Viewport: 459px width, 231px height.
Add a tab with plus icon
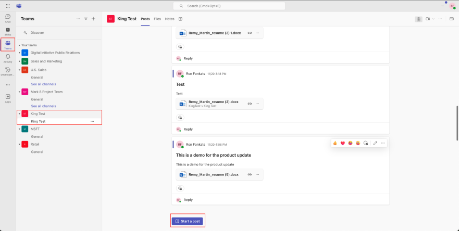[180, 19]
